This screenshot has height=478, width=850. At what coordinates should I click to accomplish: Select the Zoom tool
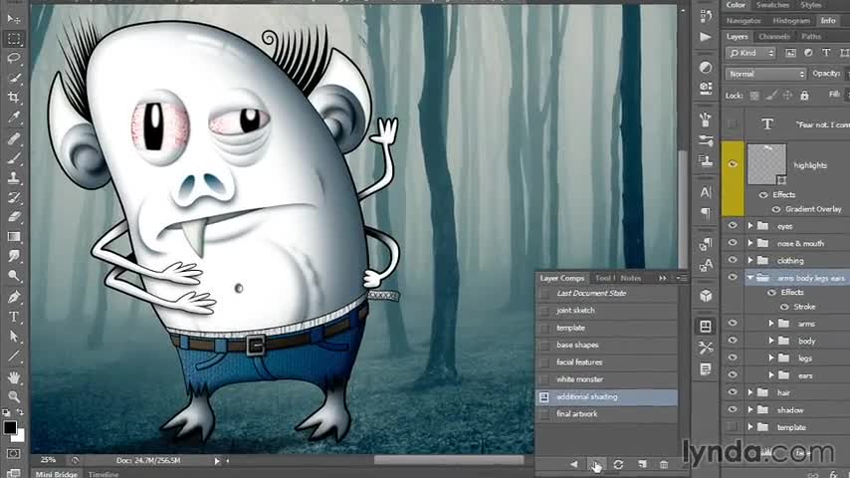[x=14, y=396]
